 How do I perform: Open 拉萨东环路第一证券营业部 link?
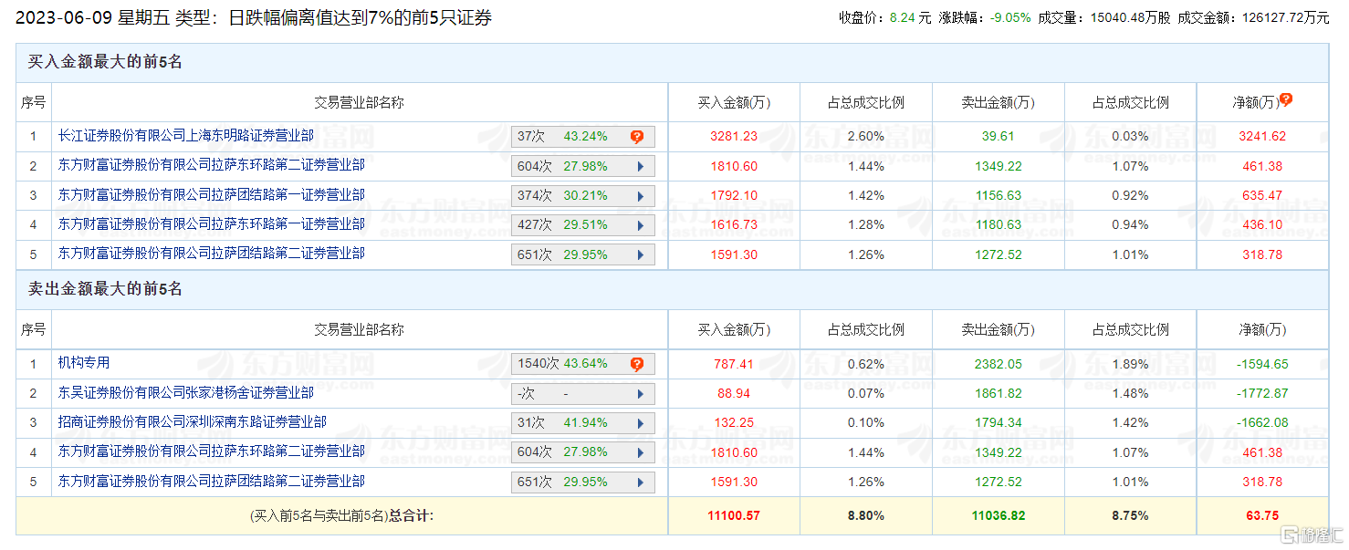tap(212, 224)
